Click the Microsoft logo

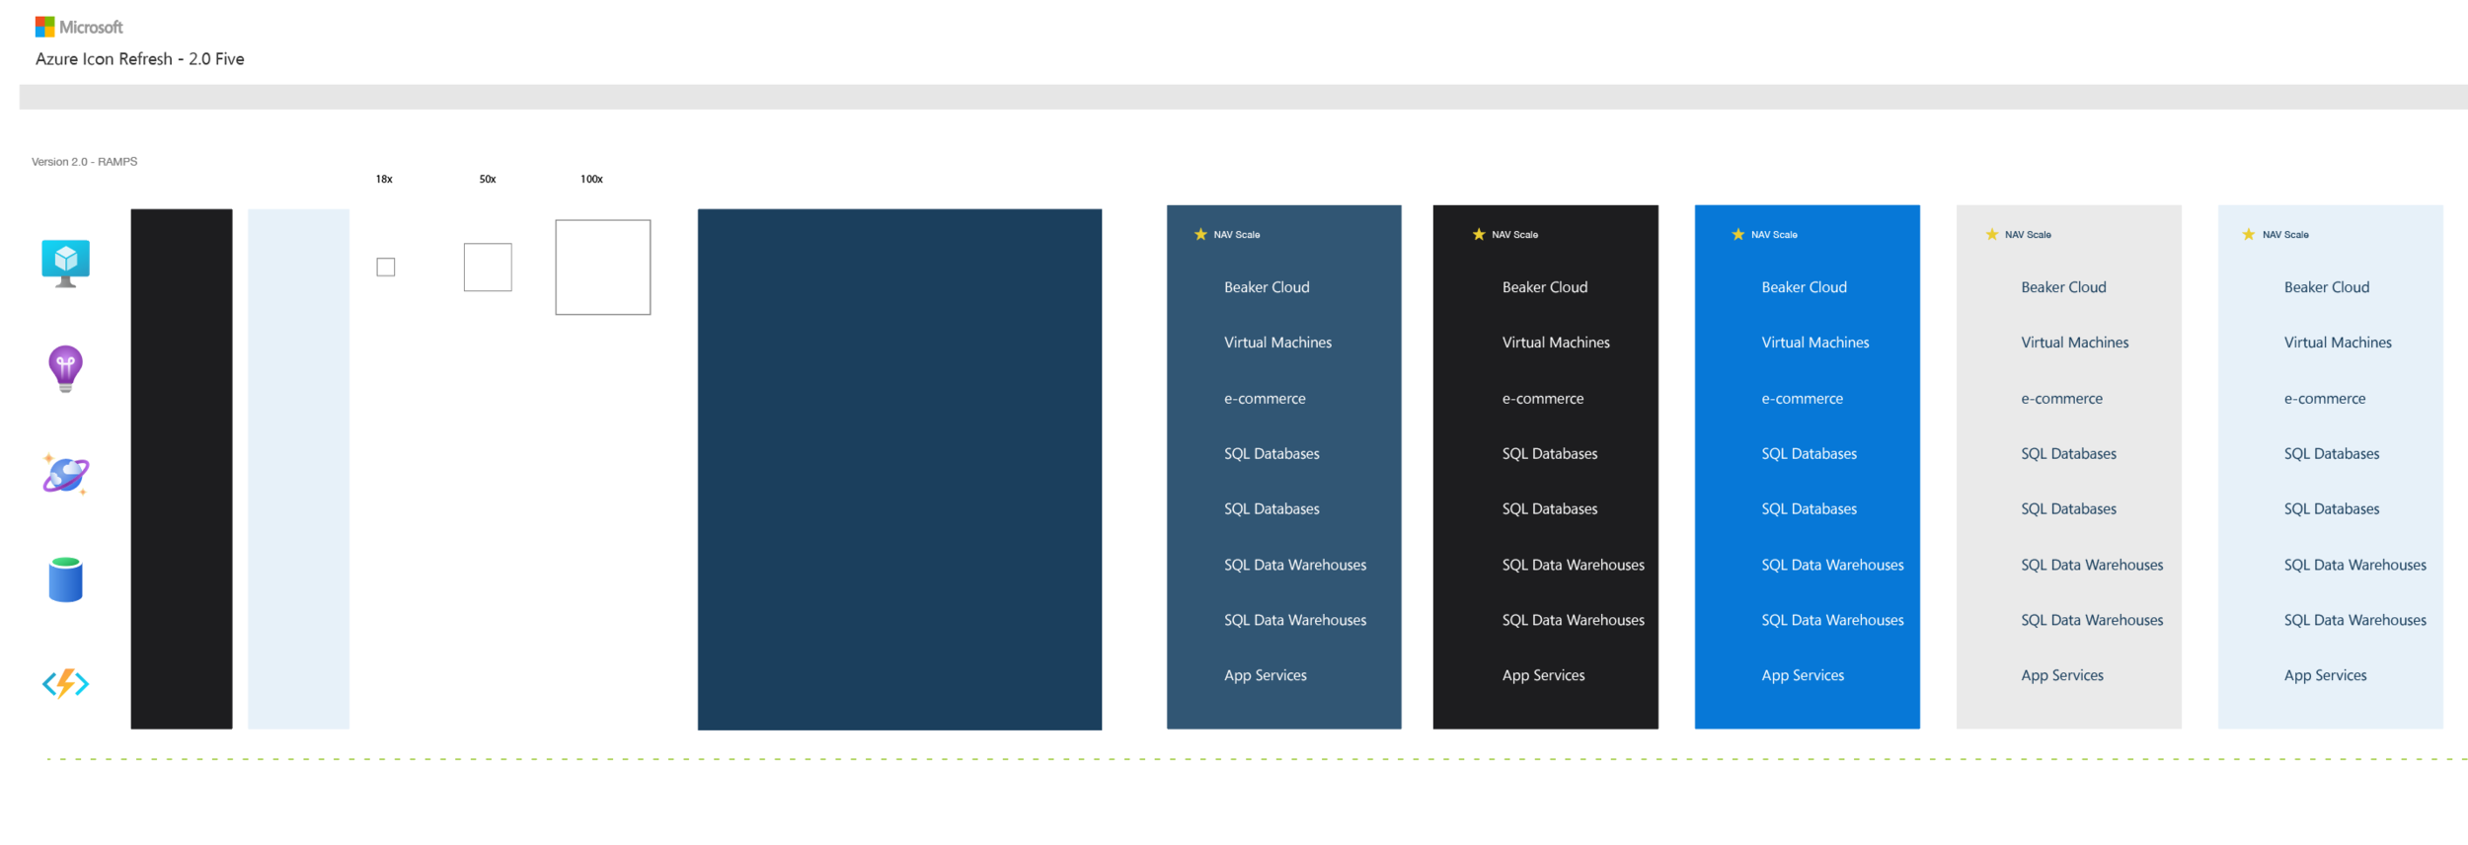(79, 27)
